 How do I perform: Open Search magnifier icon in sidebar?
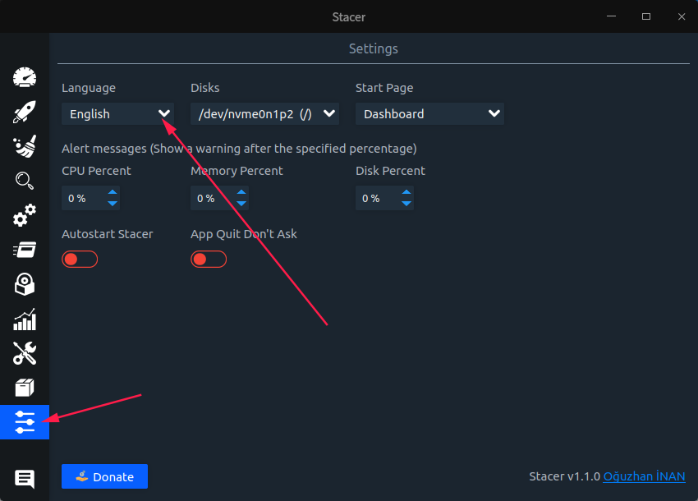pyautogui.click(x=25, y=181)
